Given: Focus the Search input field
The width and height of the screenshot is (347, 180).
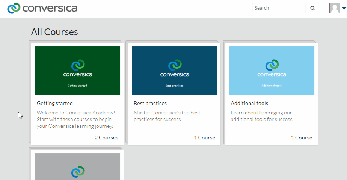Looking at the screenshot, I should click(279, 8).
